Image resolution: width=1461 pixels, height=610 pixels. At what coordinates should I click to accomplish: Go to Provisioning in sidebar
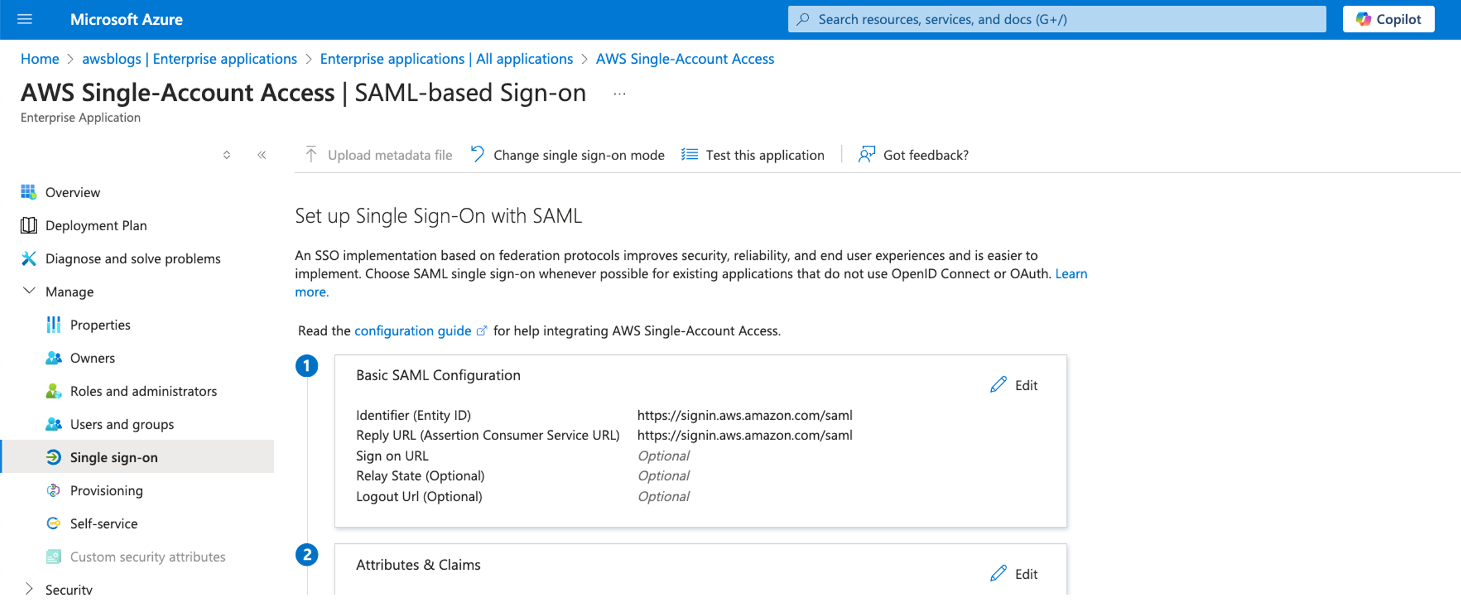point(106,491)
